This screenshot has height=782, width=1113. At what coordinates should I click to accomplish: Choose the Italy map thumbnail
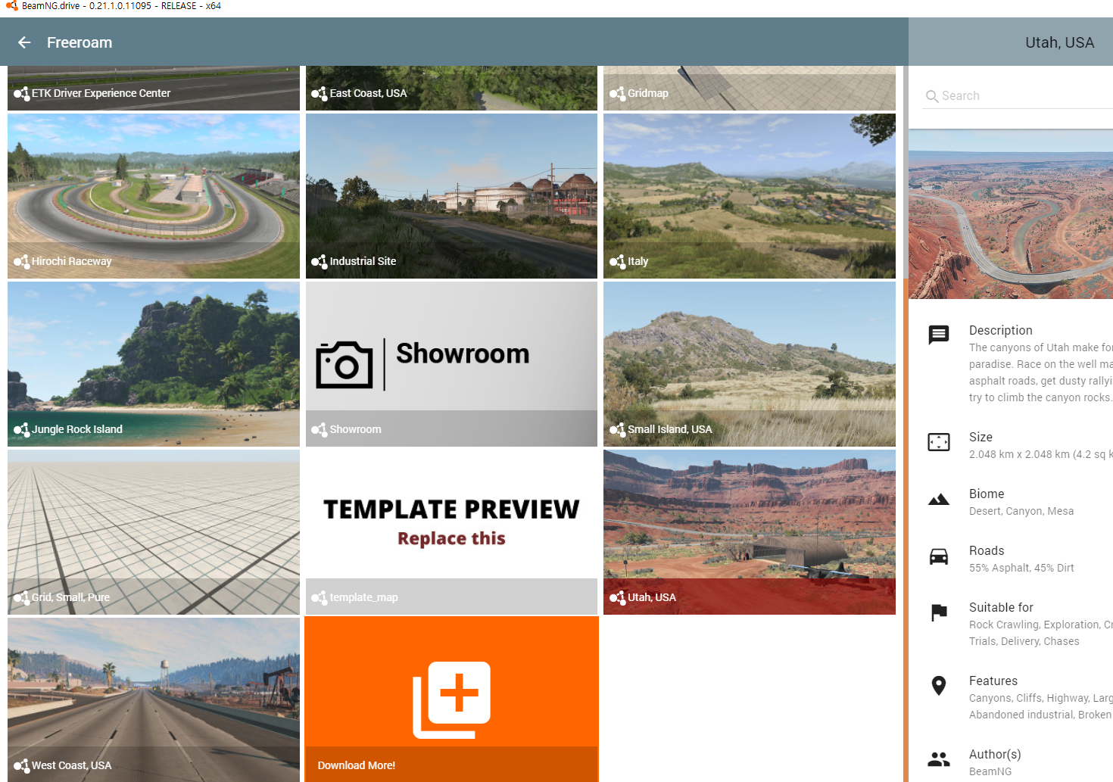750,196
